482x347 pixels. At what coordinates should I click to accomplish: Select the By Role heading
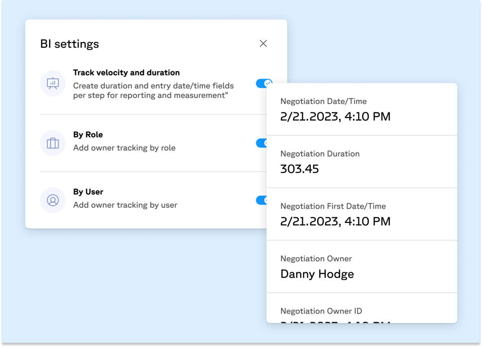pyautogui.click(x=88, y=134)
